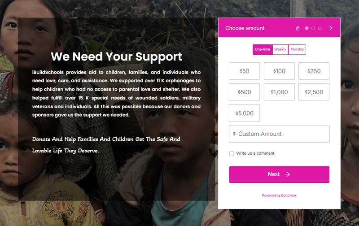Pick the $2,500 donation amount
Image resolution: width=359 pixels, height=226 pixels.
(x=314, y=92)
